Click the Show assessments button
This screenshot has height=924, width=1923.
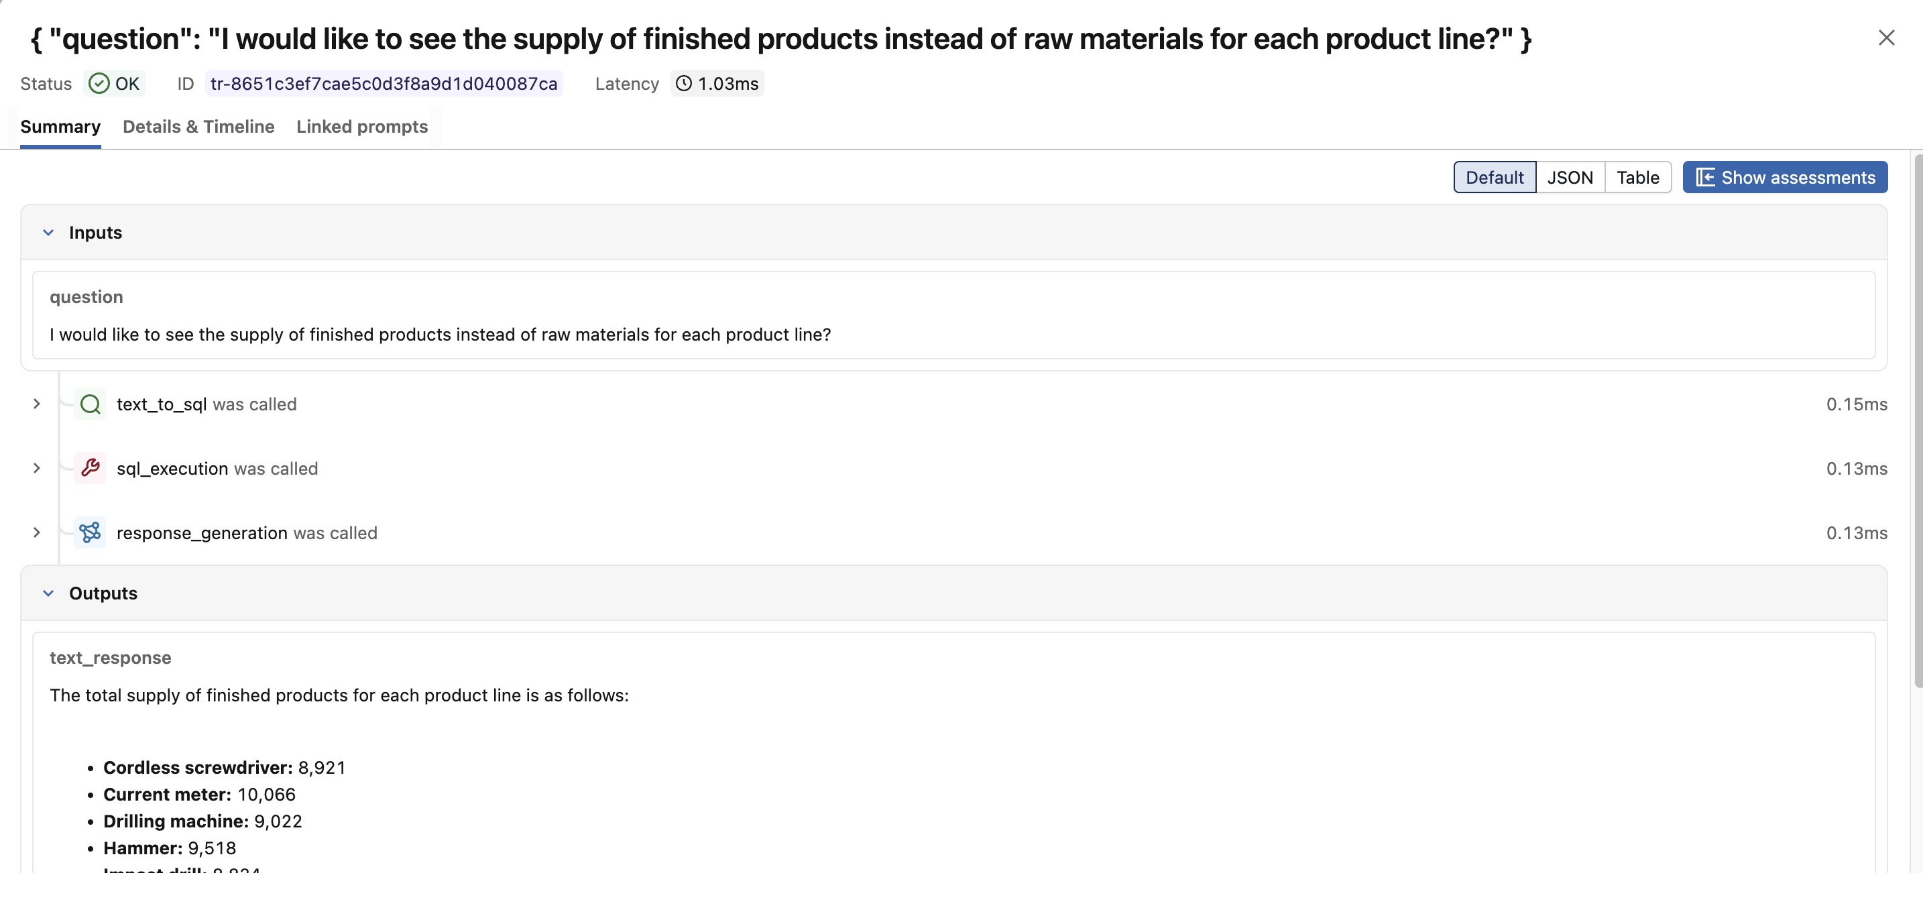1798,178
